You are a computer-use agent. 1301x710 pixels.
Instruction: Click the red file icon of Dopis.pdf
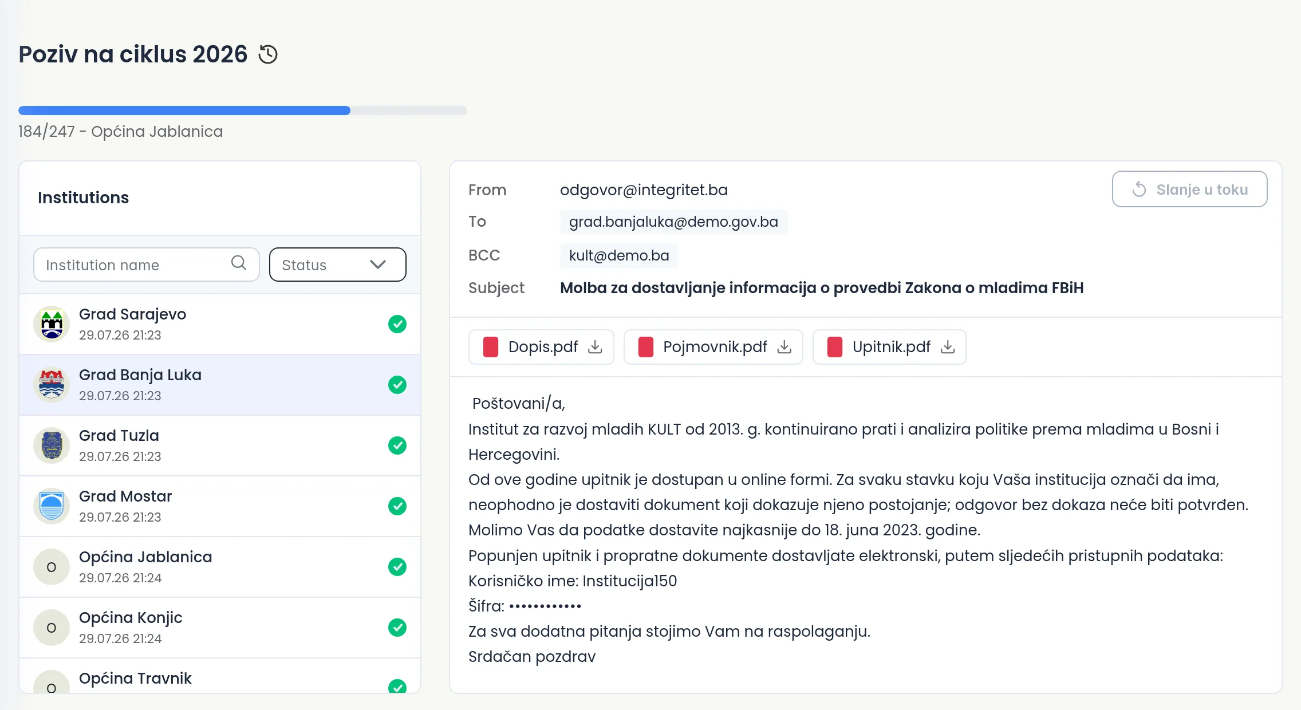click(491, 347)
